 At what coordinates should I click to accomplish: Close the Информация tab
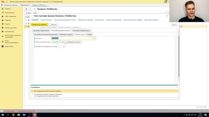[30, 5]
